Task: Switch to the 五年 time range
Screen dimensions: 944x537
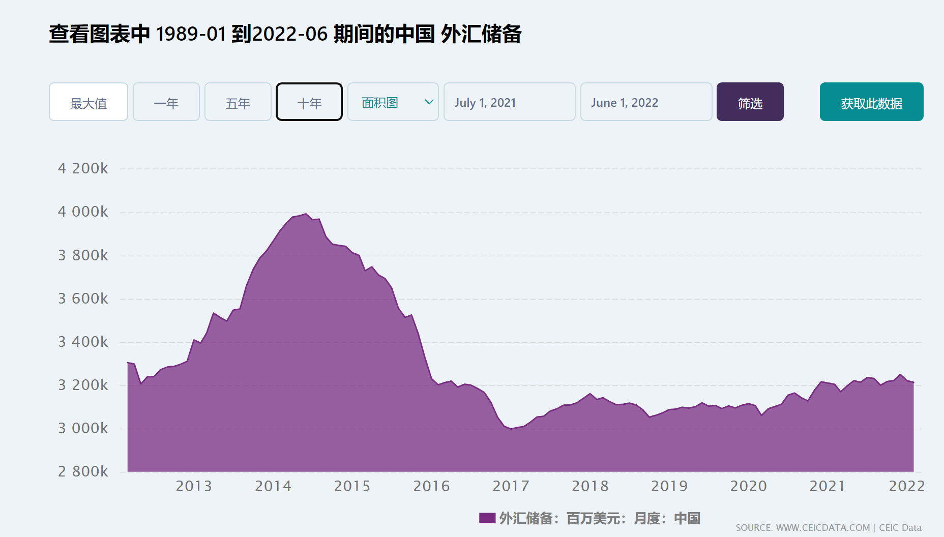Action: pyautogui.click(x=238, y=102)
